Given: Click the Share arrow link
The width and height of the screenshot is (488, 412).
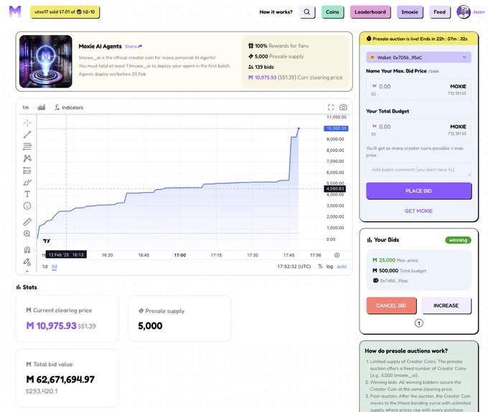Looking at the screenshot, I should [x=133, y=47].
